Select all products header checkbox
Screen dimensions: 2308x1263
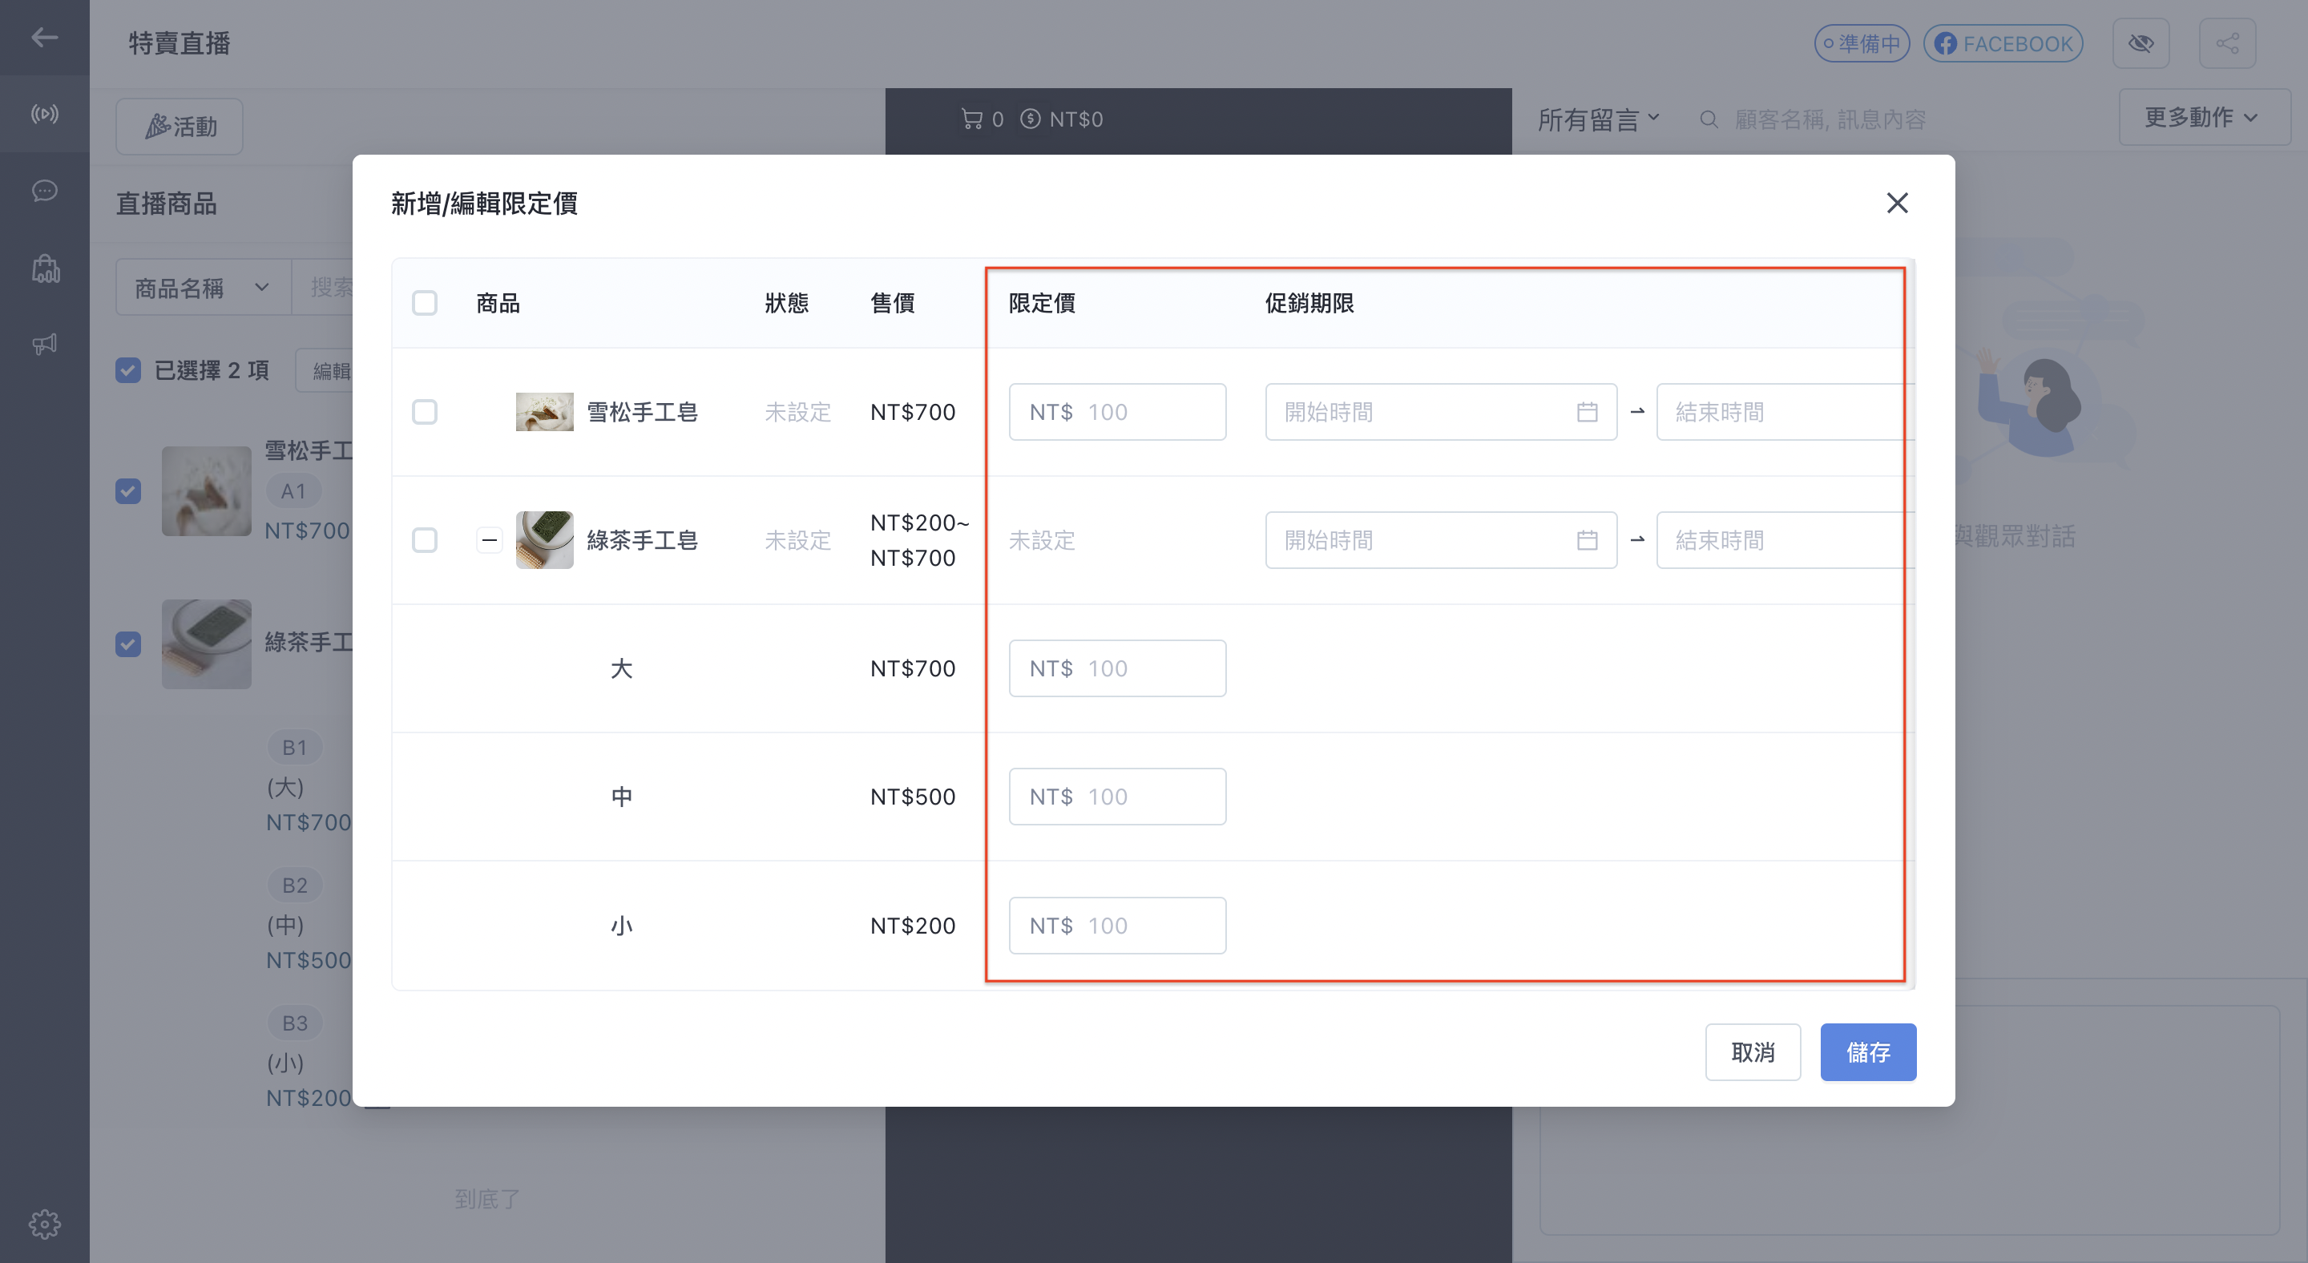pyautogui.click(x=425, y=303)
